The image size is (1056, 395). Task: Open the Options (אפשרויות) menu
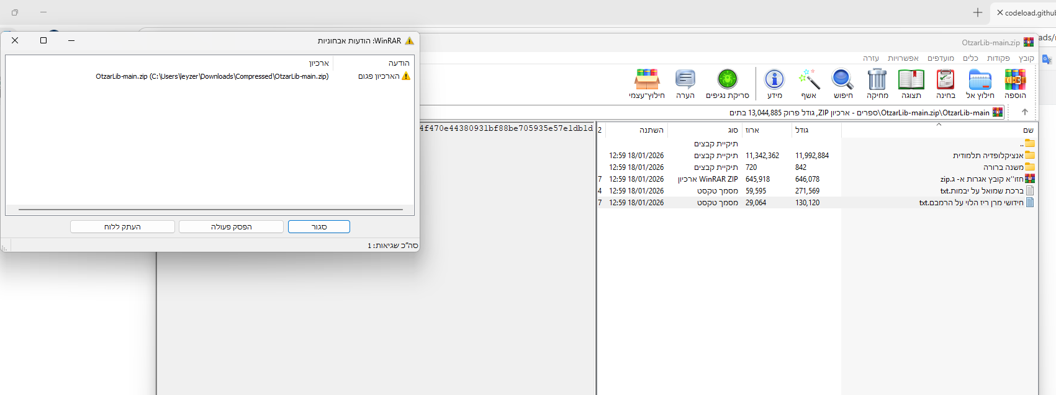[x=903, y=58]
